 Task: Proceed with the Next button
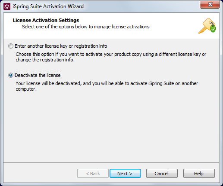[125, 174]
